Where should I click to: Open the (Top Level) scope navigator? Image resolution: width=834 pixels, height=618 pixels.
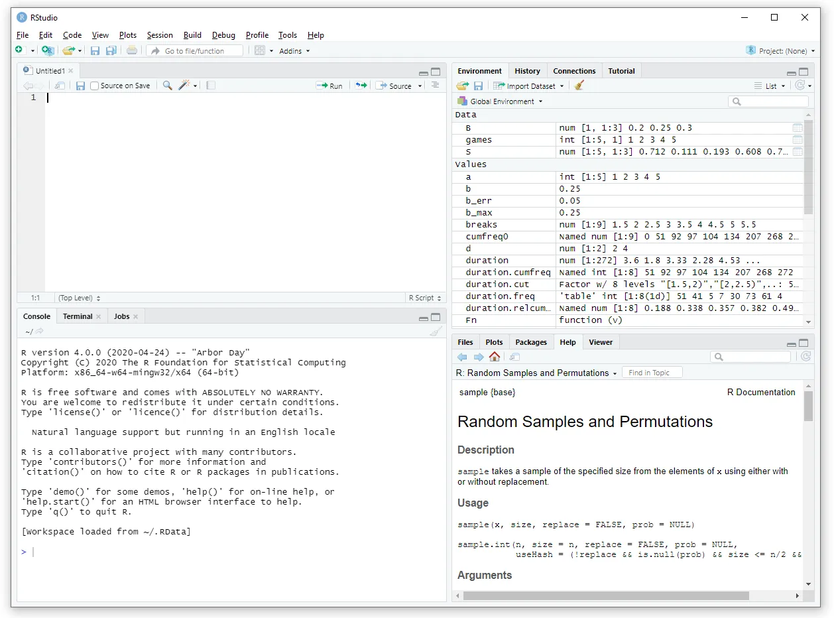point(80,298)
